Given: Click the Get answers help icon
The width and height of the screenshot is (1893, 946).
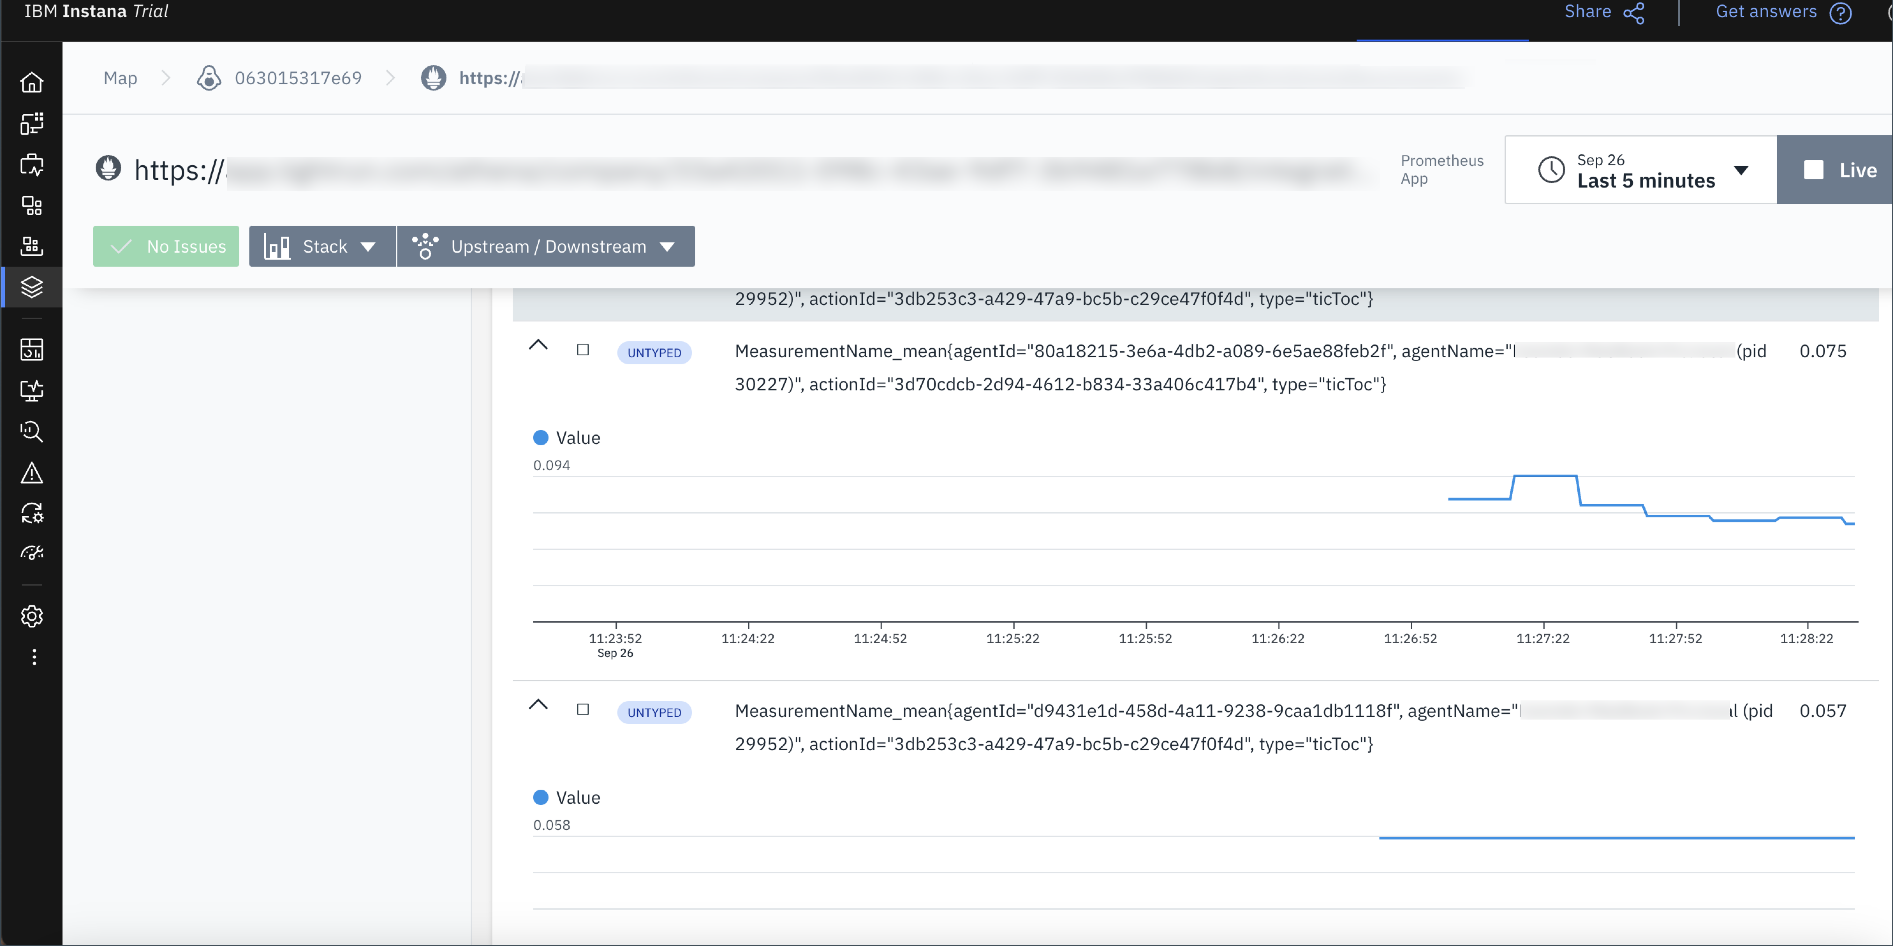Looking at the screenshot, I should point(1841,13).
